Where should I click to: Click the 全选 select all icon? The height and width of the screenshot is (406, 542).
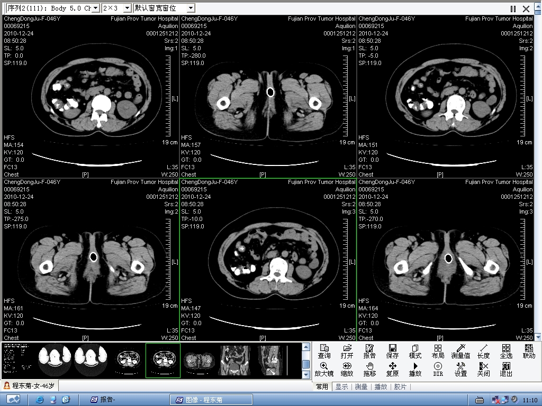506,352
